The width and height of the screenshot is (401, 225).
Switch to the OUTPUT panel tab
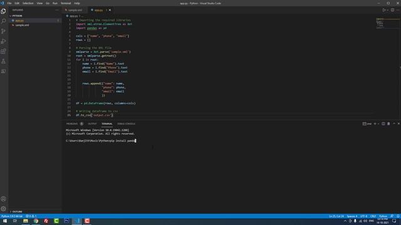point(92,124)
